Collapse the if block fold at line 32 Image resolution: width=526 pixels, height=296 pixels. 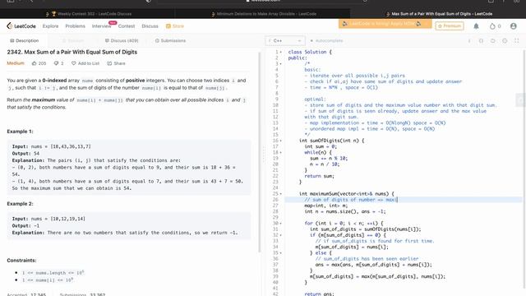281,235
